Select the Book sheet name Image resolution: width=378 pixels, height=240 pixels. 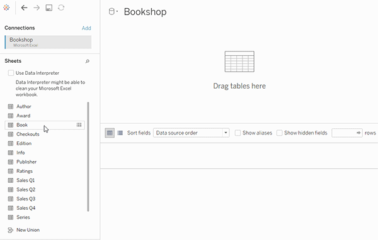(22, 125)
